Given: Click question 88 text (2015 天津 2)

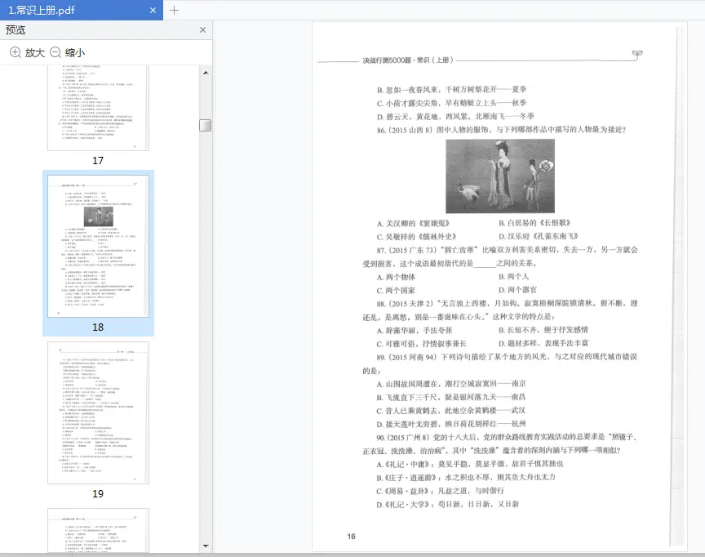Looking at the screenshot, I should coord(500,310).
